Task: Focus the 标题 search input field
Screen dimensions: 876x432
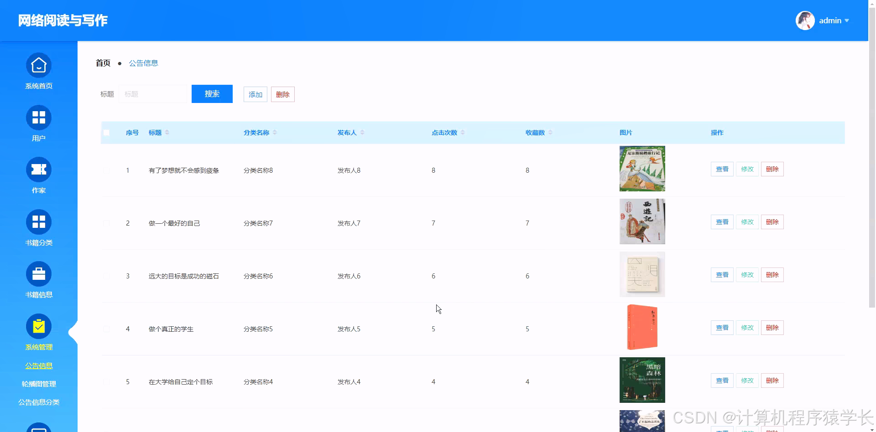Action: point(153,94)
